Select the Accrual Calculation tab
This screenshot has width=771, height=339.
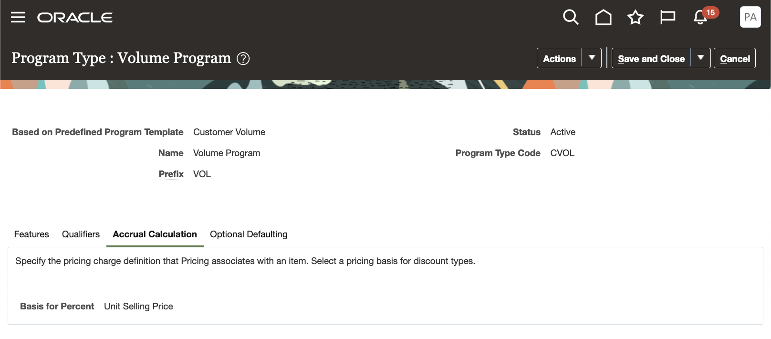pos(155,234)
